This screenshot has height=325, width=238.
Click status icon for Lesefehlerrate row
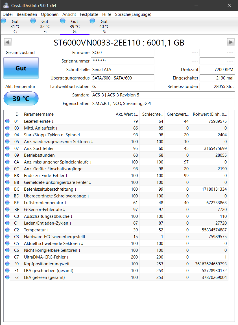pos(7,121)
